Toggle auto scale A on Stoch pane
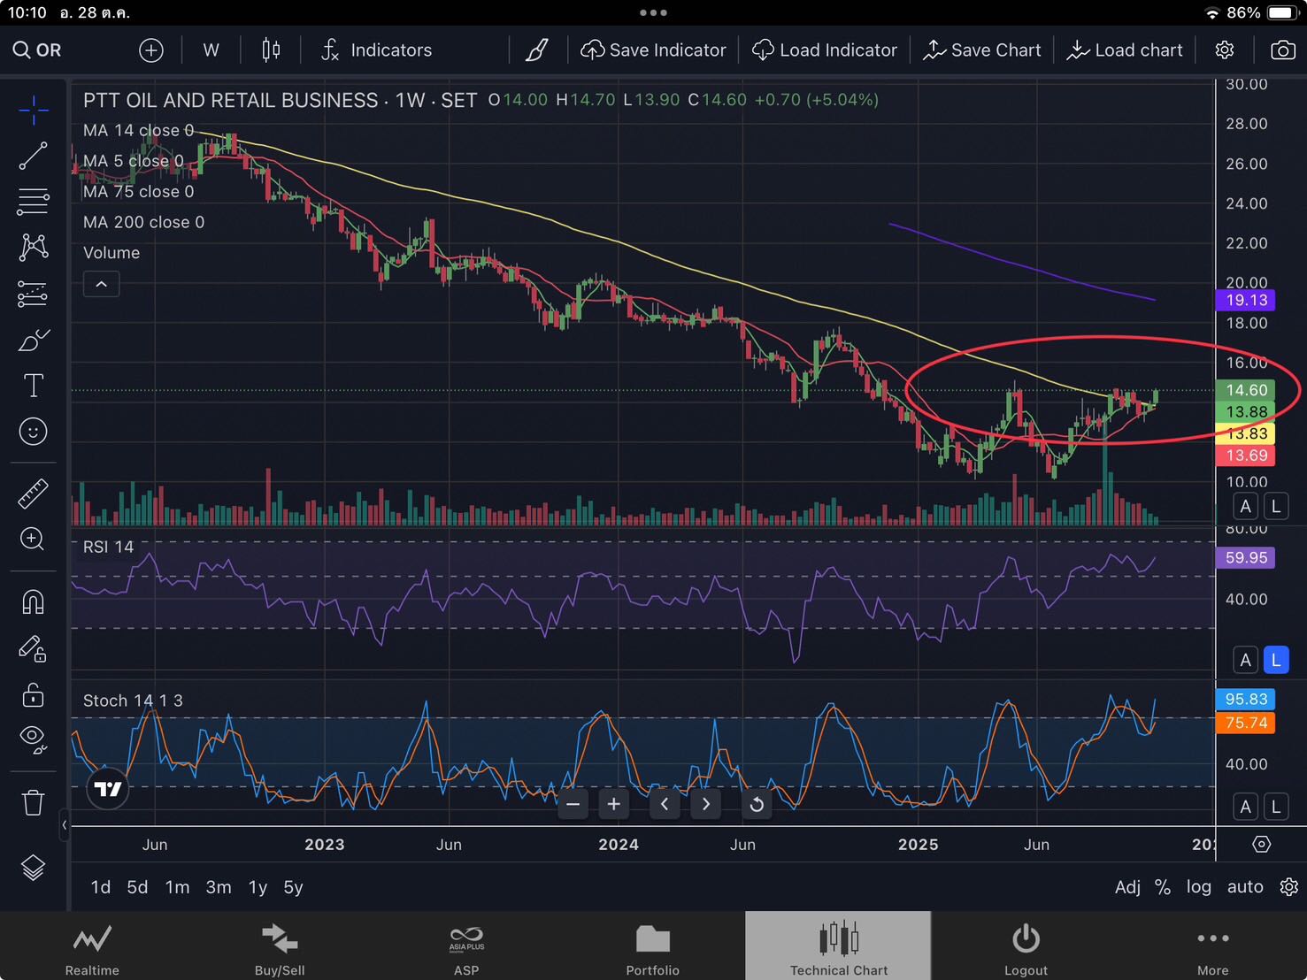The width and height of the screenshot is (1307, 980). click(x=1246, y=807)
